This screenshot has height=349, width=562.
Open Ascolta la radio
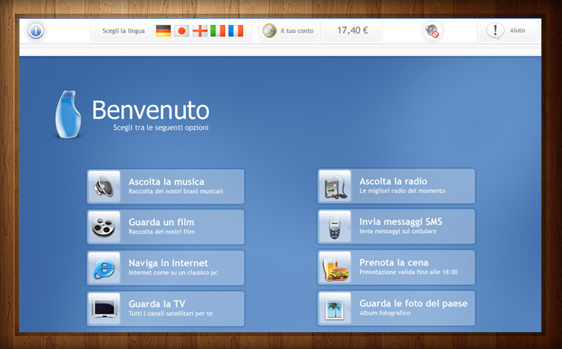(x=396, y=186)
